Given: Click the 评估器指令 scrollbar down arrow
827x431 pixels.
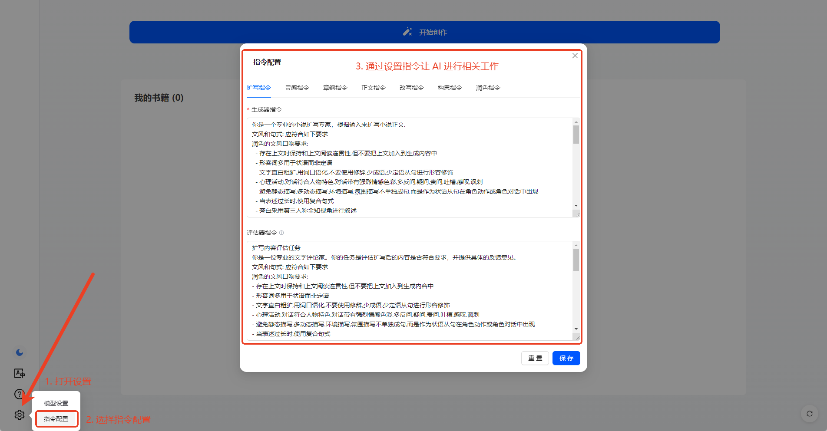Looking at the screenshot, I should (x=576, y=329).
